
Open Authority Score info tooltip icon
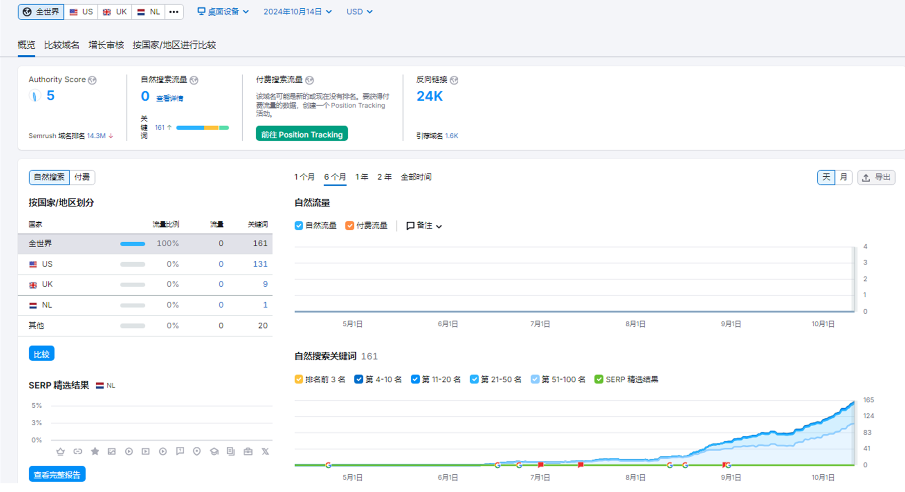pos(92,80)
